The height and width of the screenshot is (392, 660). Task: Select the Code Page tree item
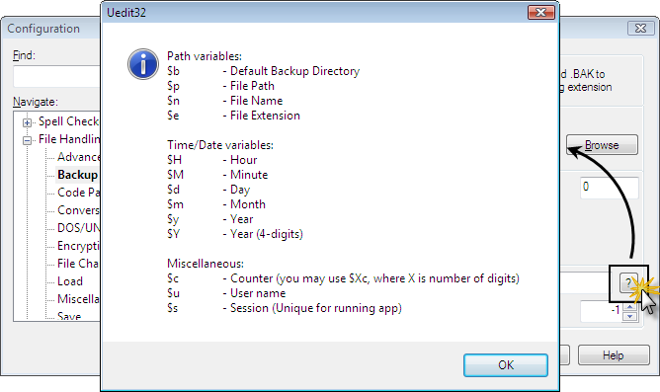[x=78, y=193]
